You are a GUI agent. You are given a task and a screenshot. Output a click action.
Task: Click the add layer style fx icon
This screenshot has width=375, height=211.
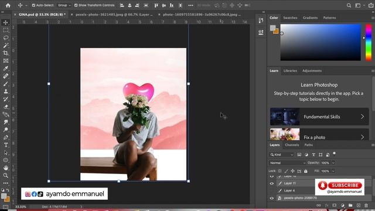pyautogui.click(x=326, y=205)
